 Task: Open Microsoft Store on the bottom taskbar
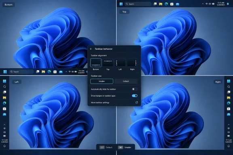tap(55, 72)
